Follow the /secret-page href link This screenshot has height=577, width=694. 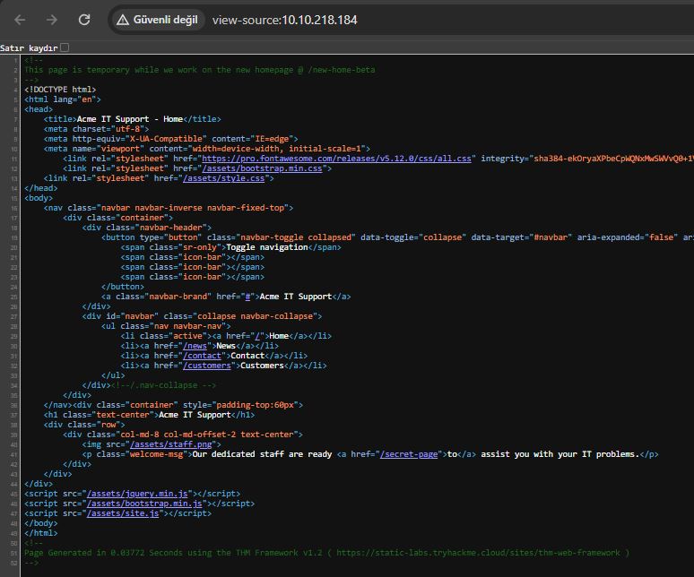409,454
